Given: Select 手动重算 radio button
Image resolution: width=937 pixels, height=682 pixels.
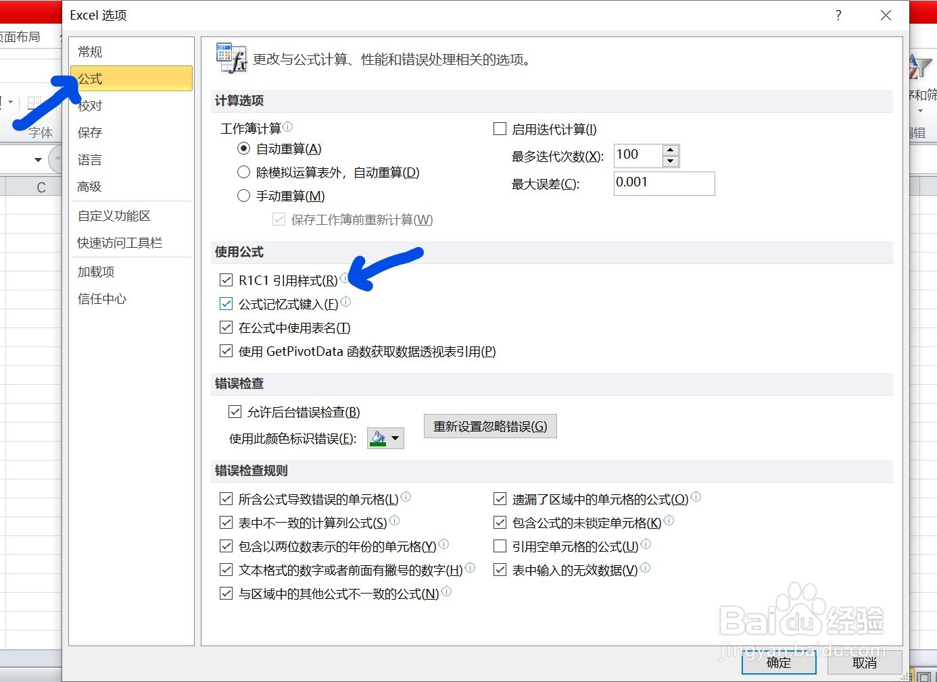Looking at the screenshot, I should point(243,196).
